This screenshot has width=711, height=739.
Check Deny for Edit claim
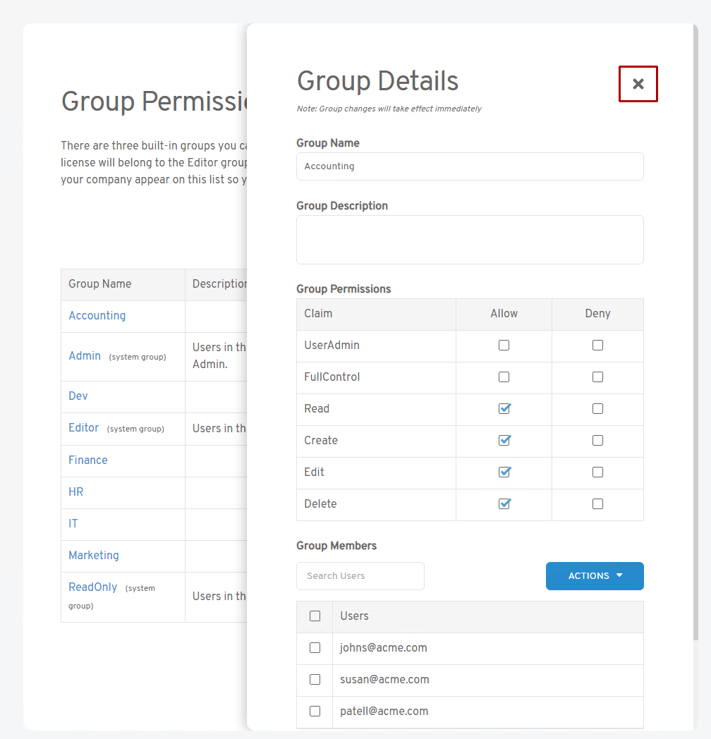[x=597, y=472]
